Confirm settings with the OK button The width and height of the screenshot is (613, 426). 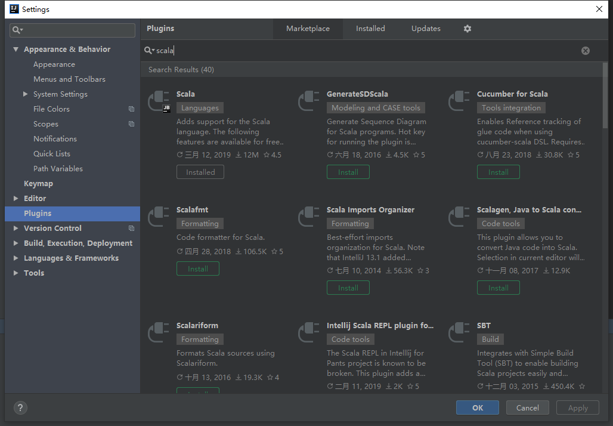tap(478, 408)
